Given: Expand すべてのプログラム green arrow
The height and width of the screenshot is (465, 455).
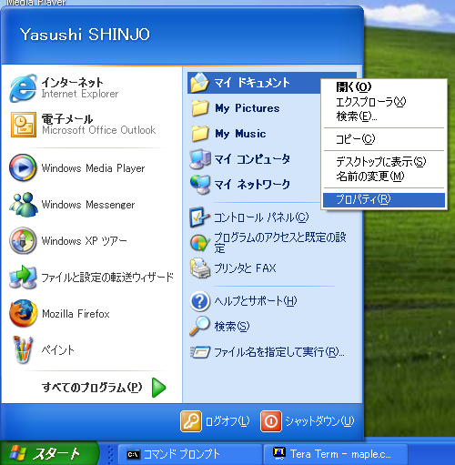Looking at the screenshot, I should point(159,388).
